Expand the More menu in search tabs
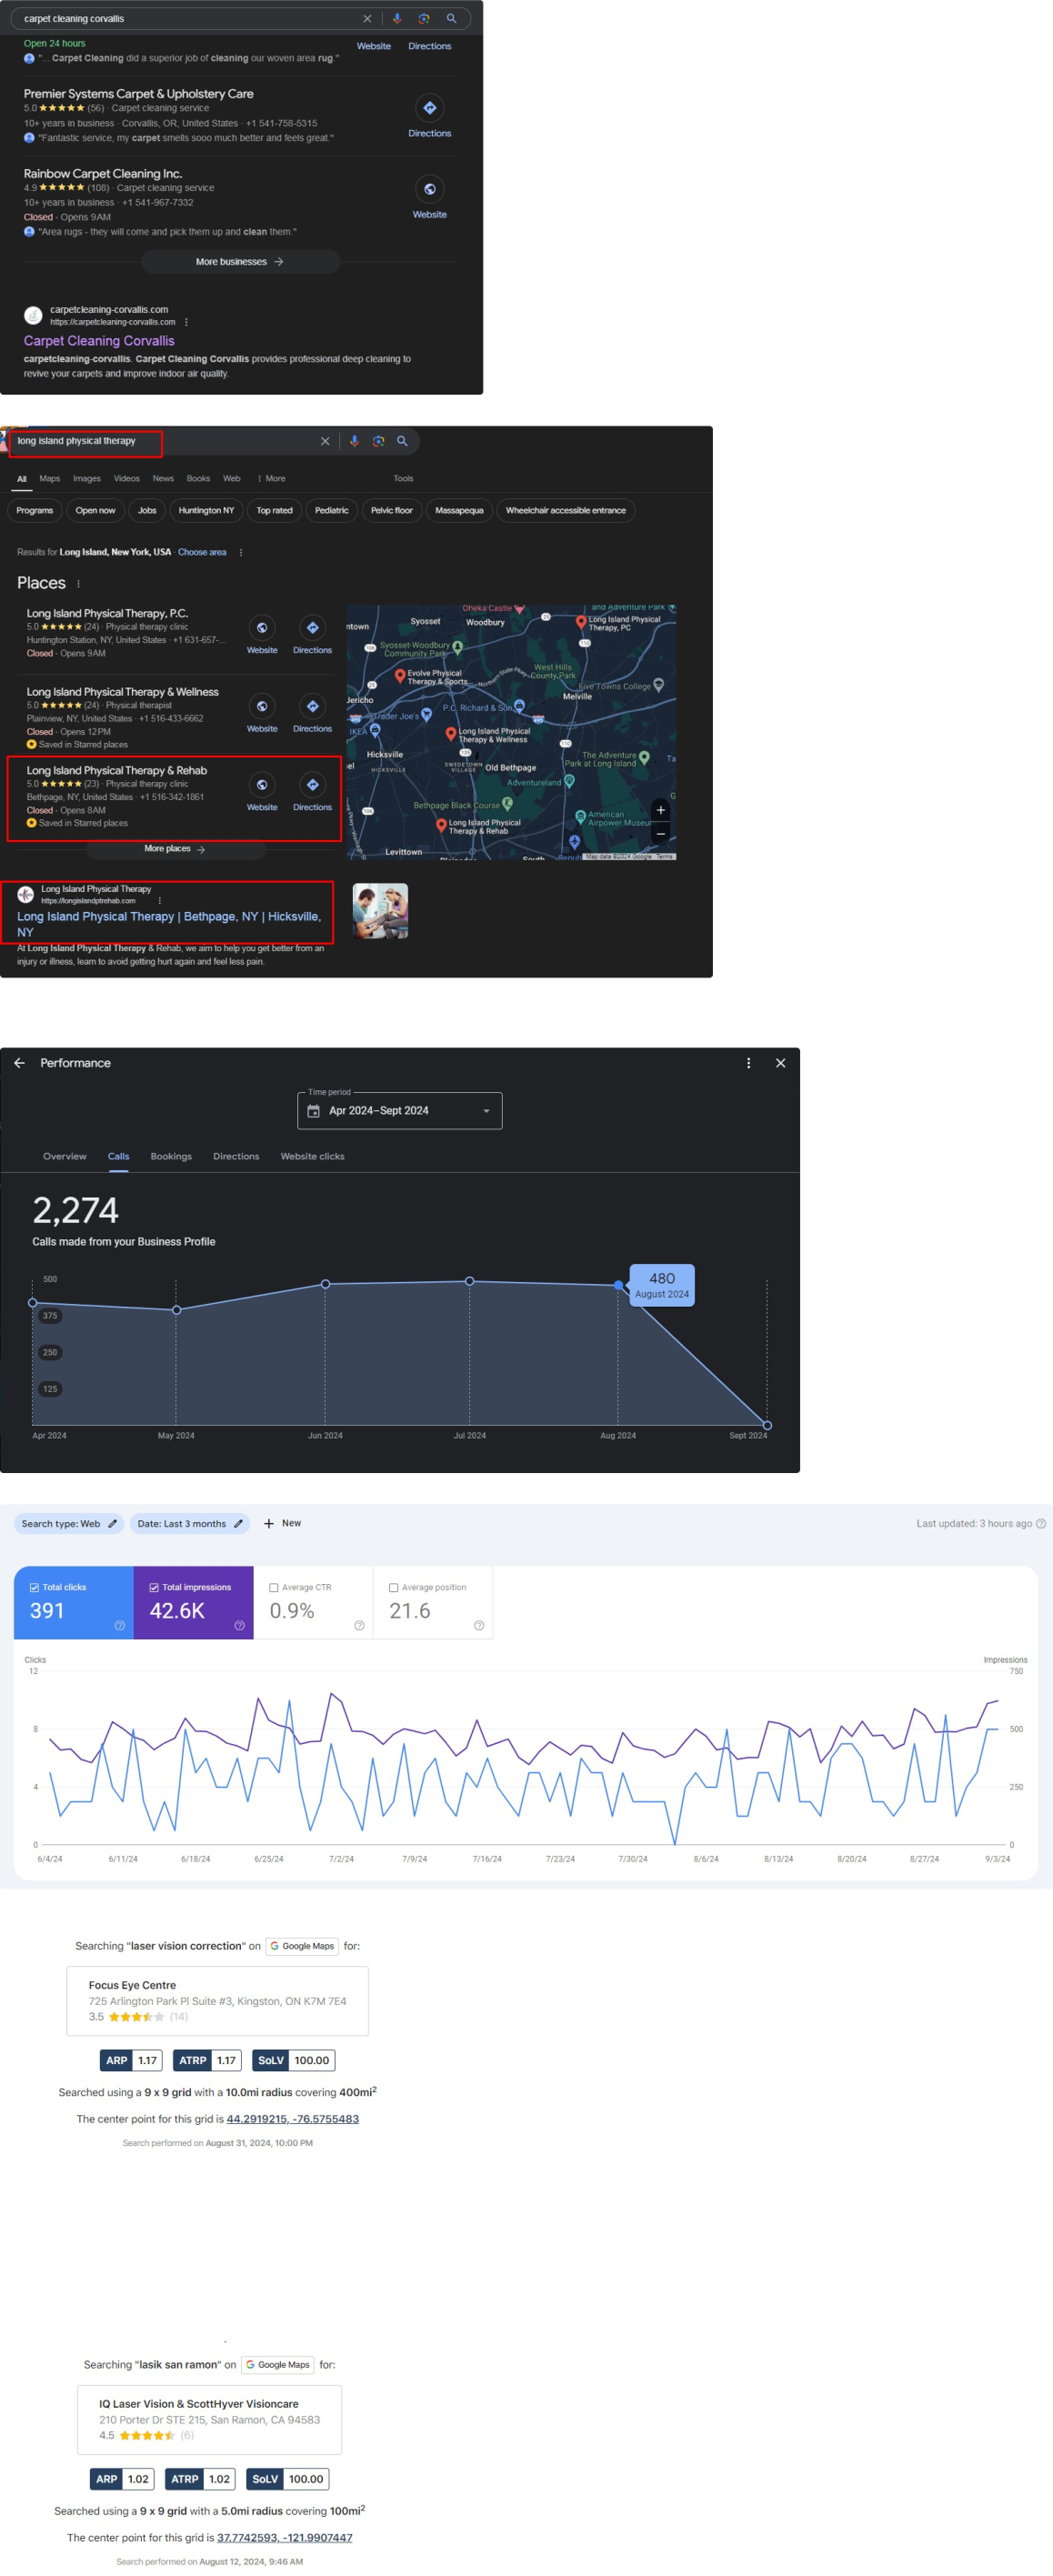 (x=271, y=479)
